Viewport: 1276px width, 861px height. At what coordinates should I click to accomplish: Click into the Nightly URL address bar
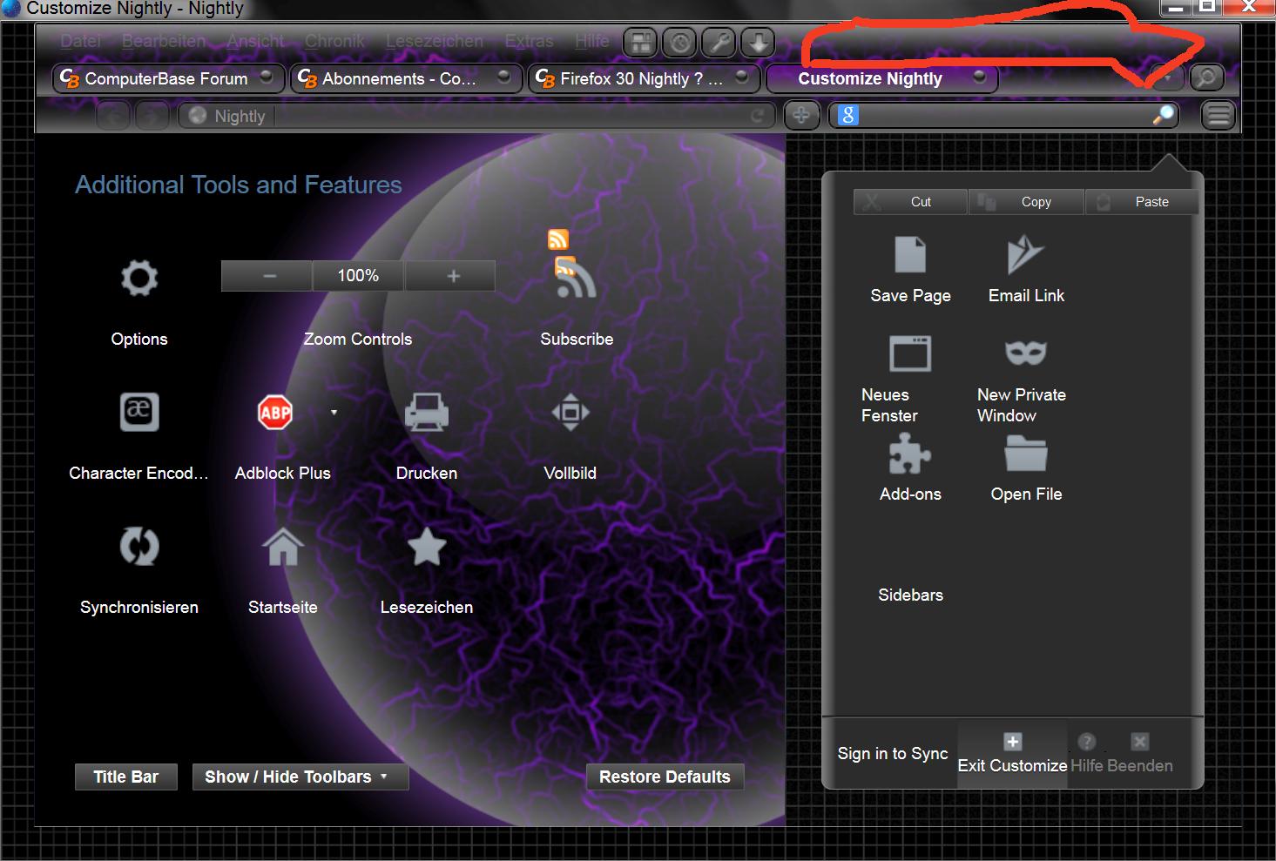tap(477, 116)
